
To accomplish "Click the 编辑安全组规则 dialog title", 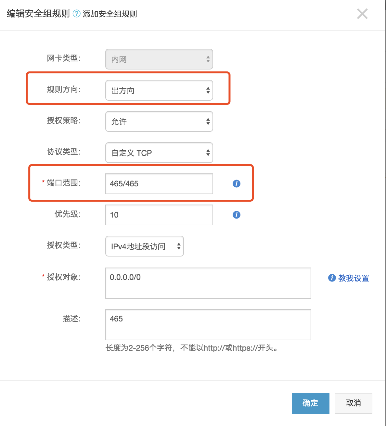I will [38, 14].
